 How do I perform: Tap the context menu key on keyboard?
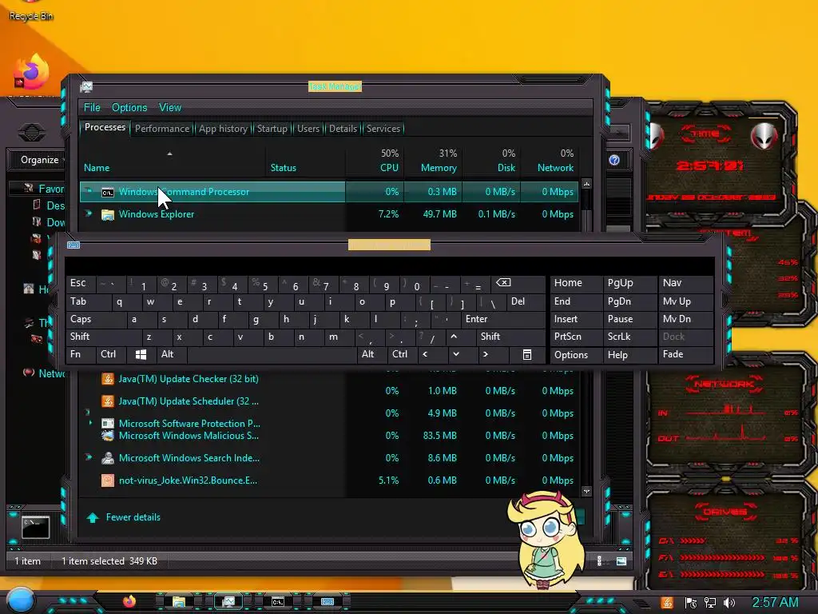coord(527,355)
